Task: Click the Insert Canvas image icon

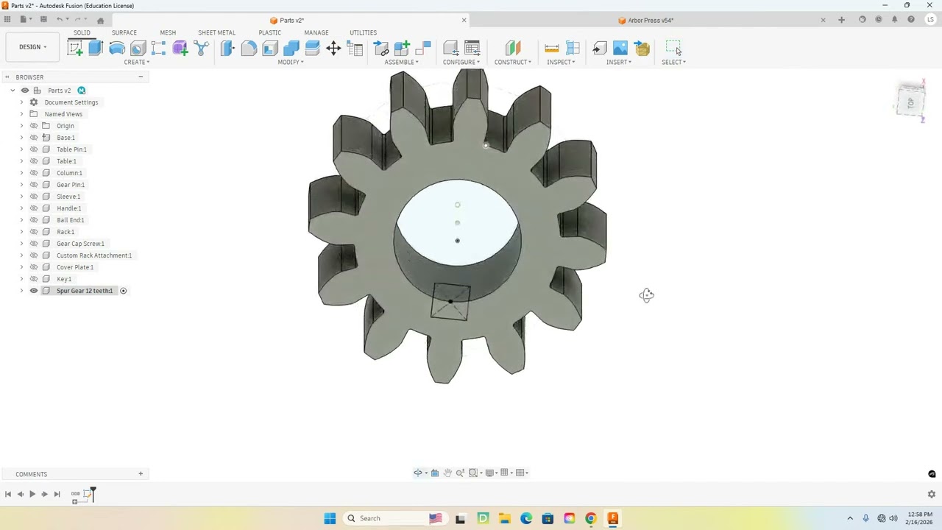Action: pos(620,49)
